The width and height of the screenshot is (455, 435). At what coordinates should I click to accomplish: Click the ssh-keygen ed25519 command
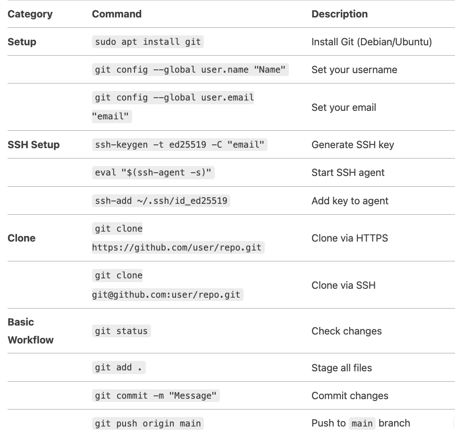point(180,144)
